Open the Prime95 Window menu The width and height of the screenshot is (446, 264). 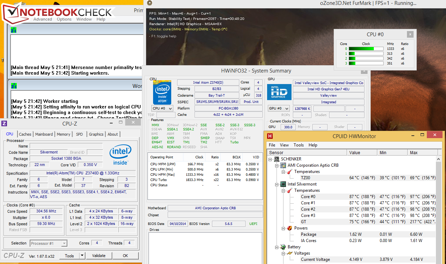click(84, 19)
